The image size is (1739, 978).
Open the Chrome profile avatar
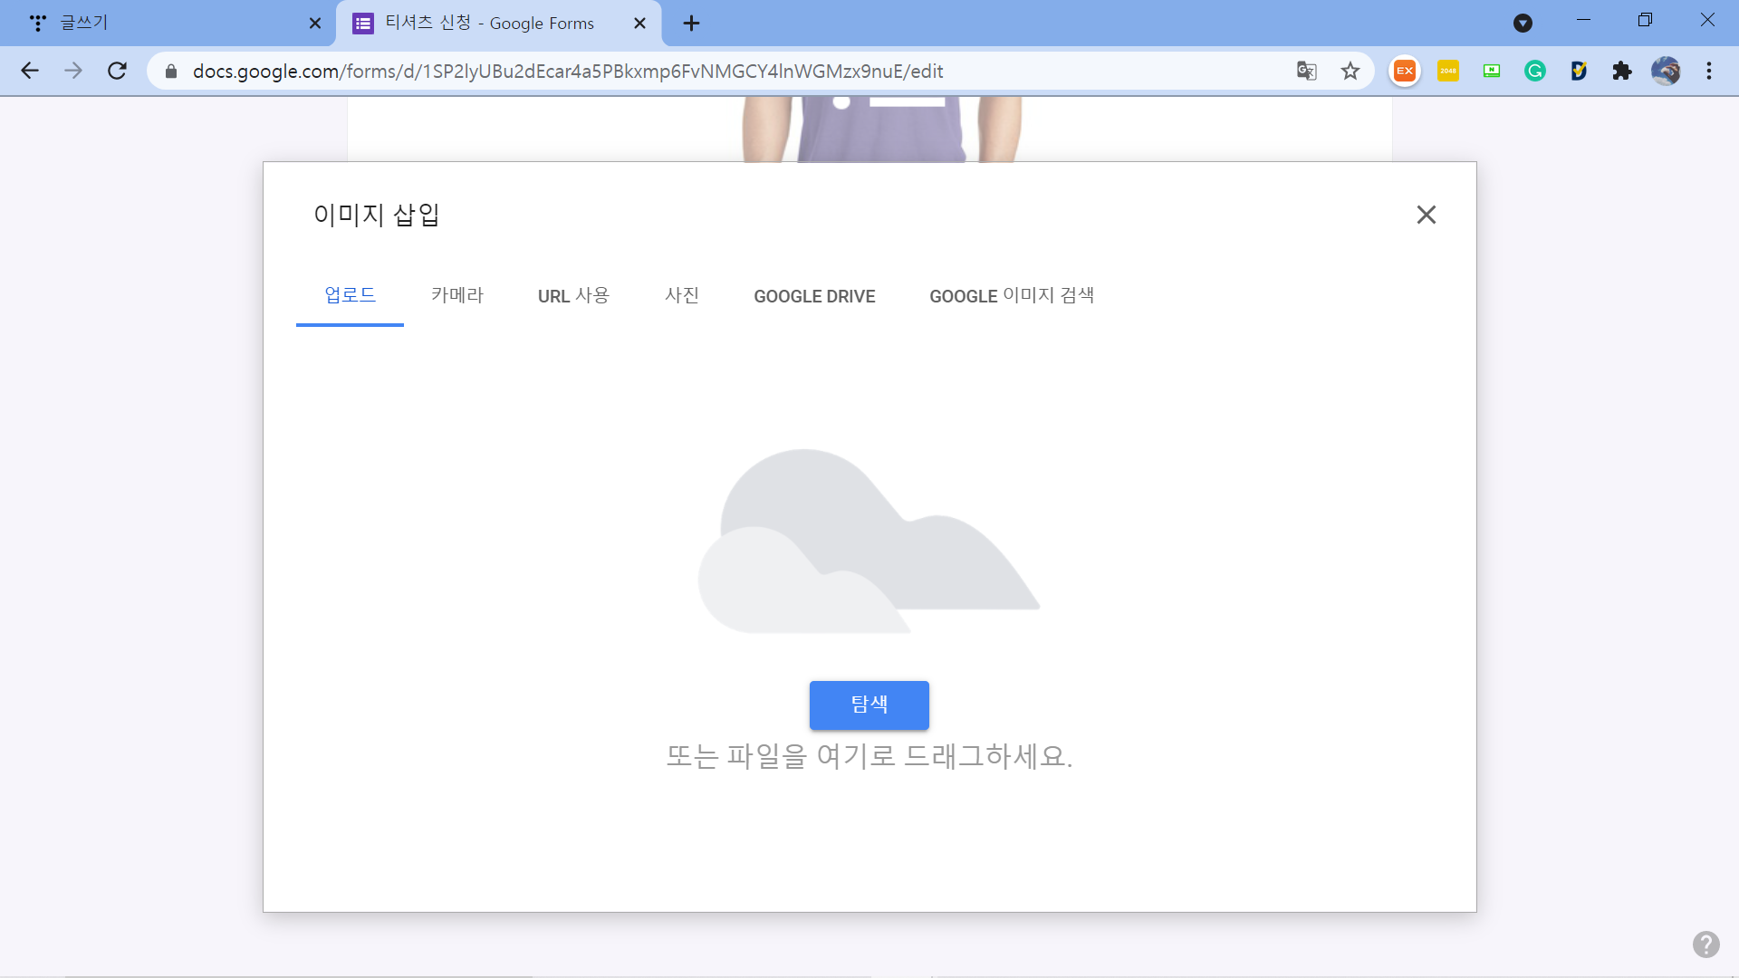1666,71
